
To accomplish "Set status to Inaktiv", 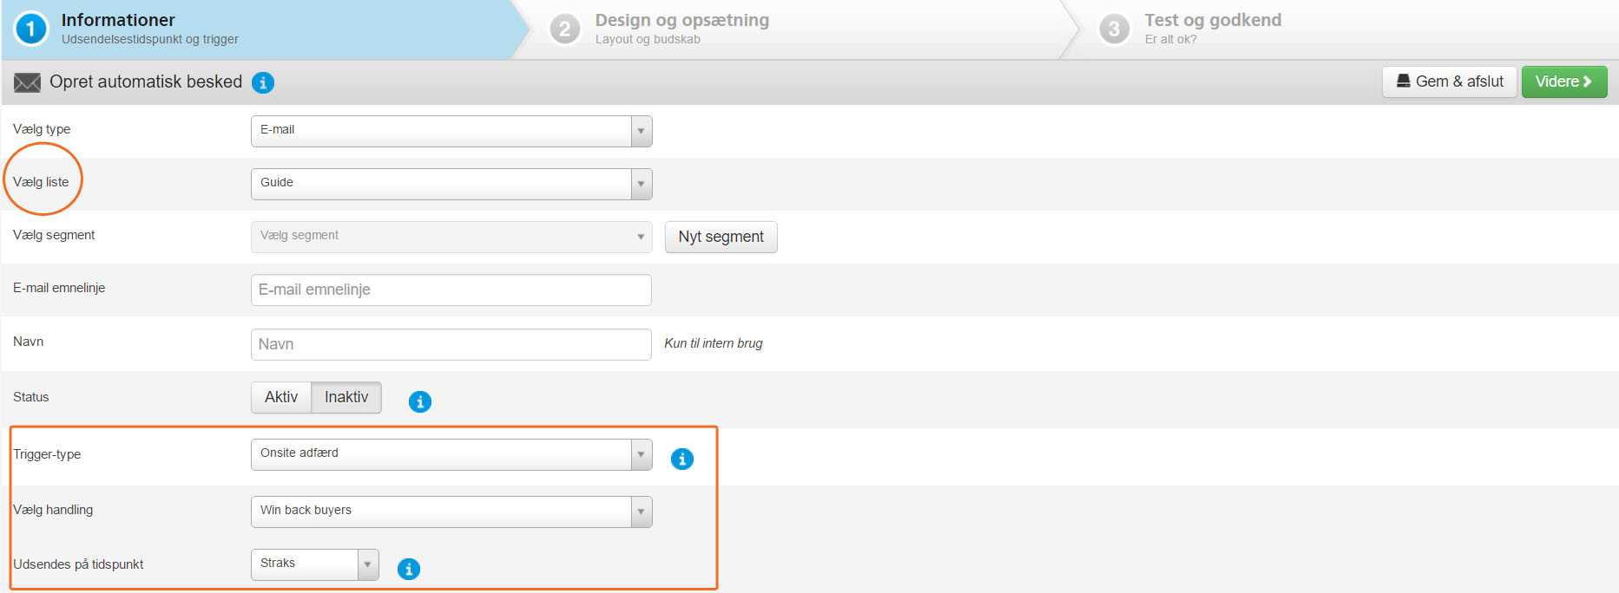I will [x=346, y=397].
